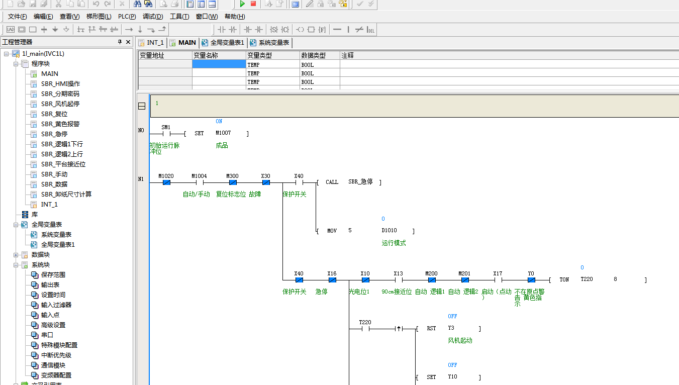The image size is (679, 385).
Task: Click the {F} function instruction icon
Action: (x=322, y=29)
